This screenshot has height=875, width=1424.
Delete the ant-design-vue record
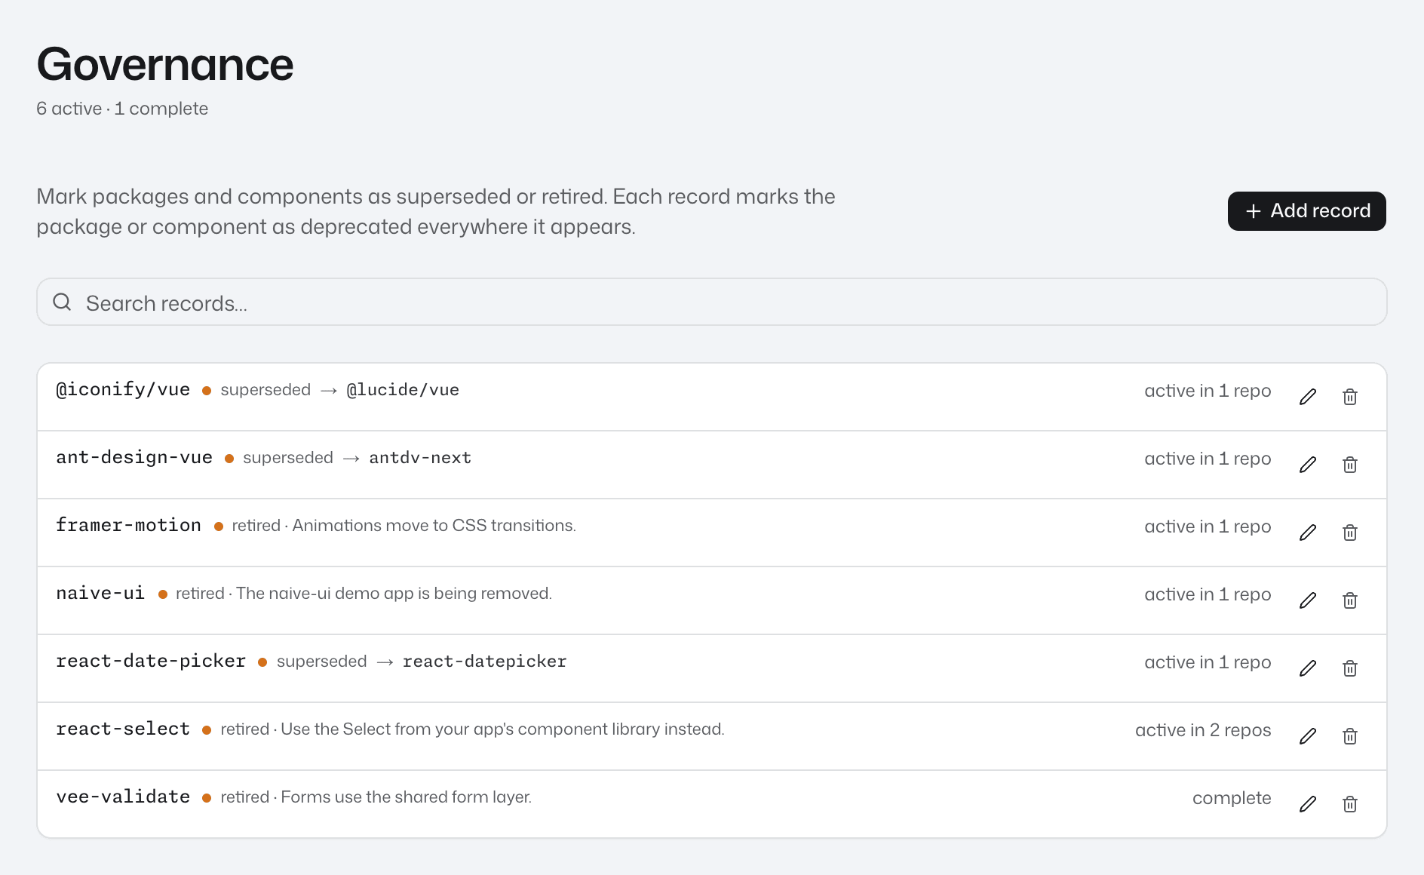point(1350,465)
